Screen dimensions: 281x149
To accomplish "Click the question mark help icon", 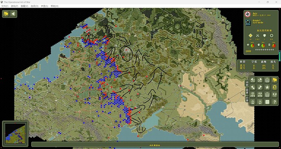I will pos(274,102).
